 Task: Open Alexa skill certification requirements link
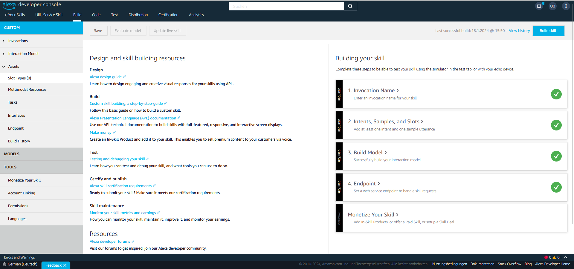coord(120,186)
